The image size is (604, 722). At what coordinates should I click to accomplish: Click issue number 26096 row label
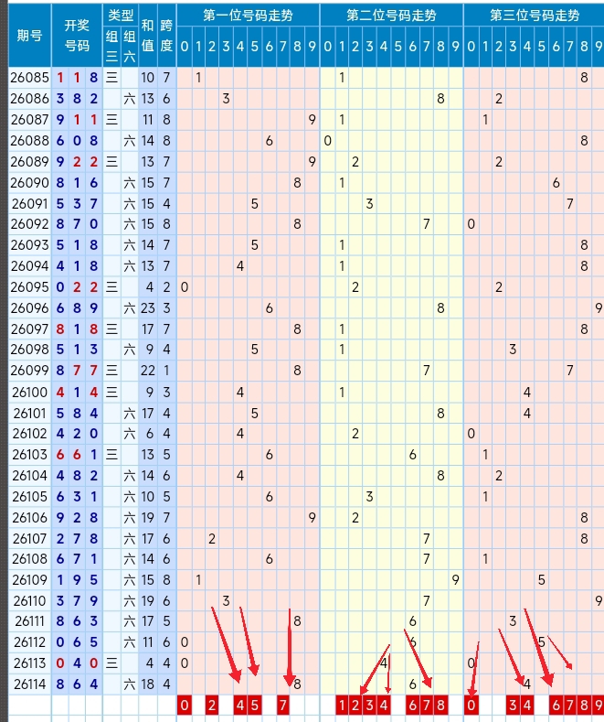(30, 308)
